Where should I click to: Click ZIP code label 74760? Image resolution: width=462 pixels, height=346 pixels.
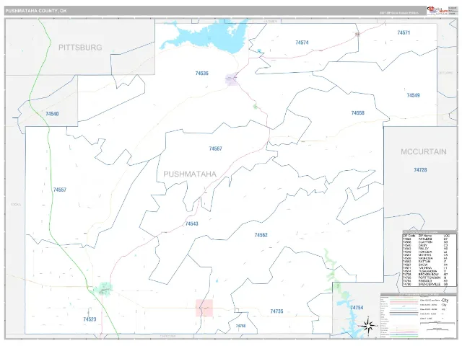[x=240, y=326]
